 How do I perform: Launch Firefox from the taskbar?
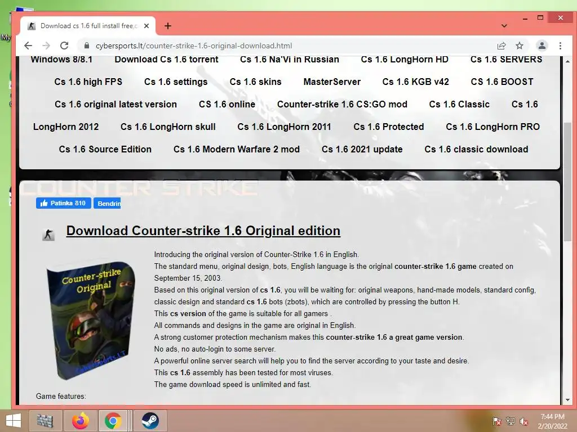(x=80, y=421)
